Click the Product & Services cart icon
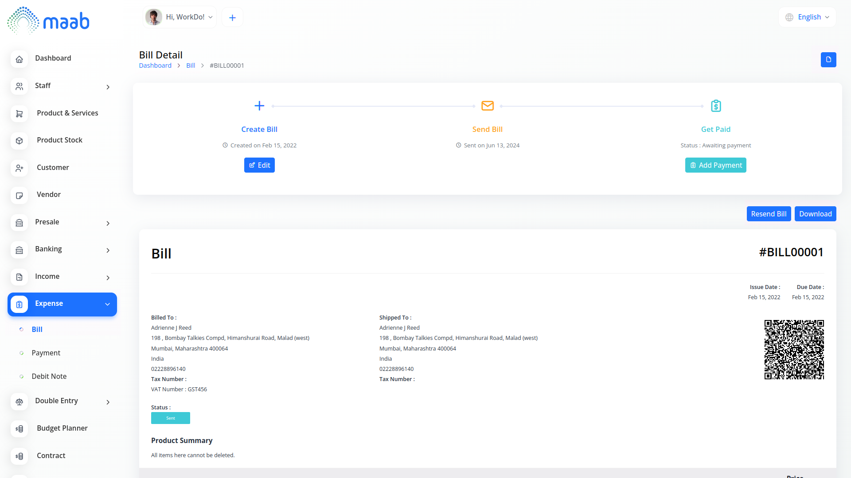Viewport: 851px width, 478px height. pyautogui.click(x=19, y=114)
